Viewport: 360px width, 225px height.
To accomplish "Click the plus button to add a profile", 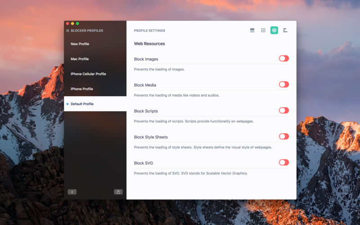I will coord(72,192).
